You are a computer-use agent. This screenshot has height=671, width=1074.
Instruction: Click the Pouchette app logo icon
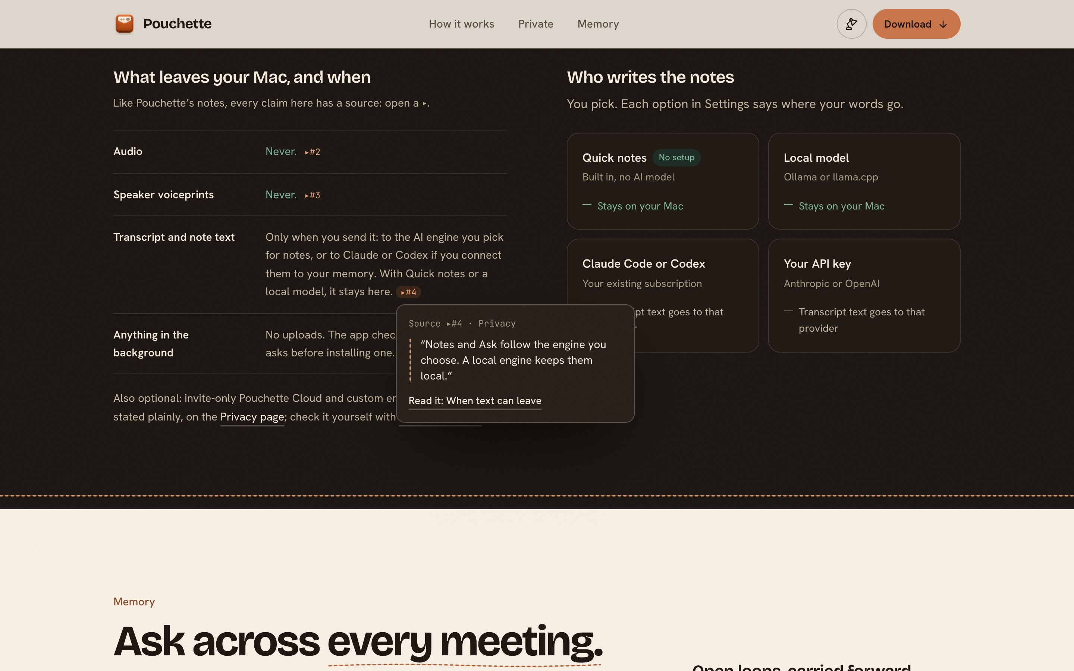point(124,23)
